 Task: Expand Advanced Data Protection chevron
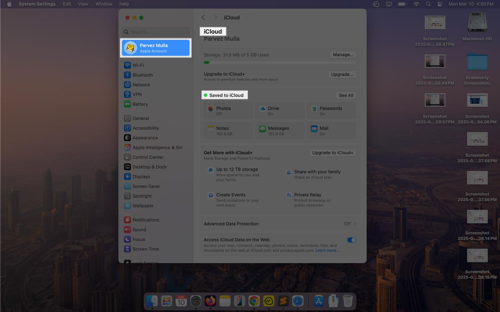[355, 224]
